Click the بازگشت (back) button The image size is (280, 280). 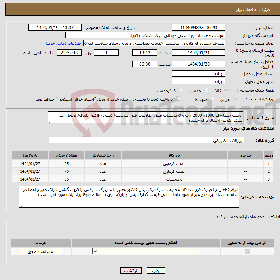131,270
